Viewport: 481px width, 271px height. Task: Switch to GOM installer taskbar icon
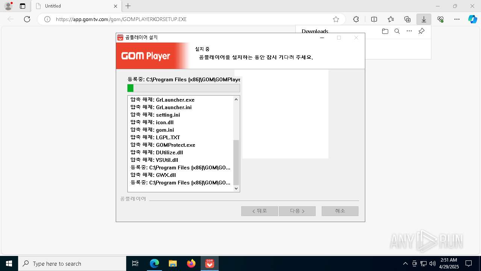210,263
